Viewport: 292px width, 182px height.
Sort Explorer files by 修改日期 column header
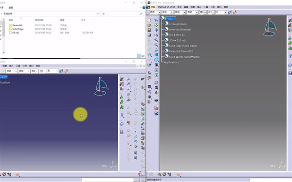click(39, 20)
